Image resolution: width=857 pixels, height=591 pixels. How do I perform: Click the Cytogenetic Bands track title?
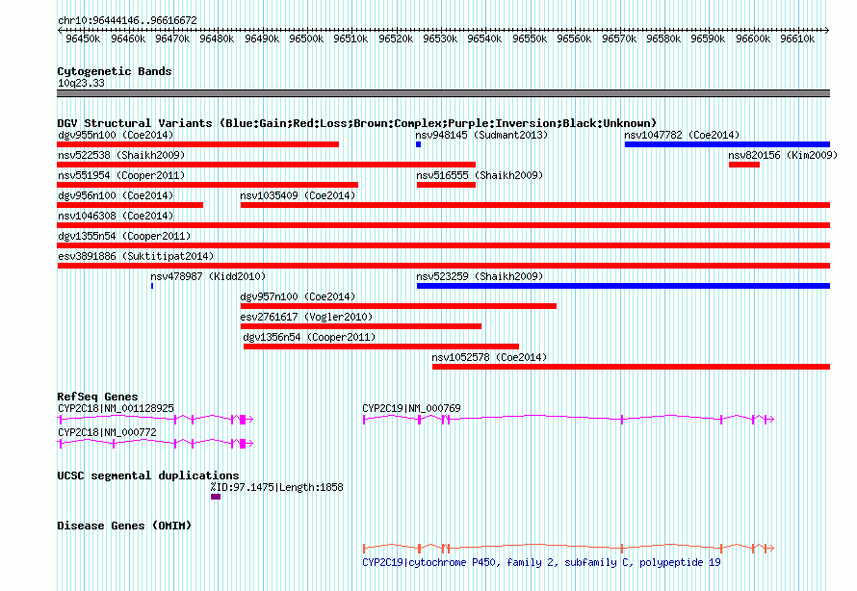[115, 71]
